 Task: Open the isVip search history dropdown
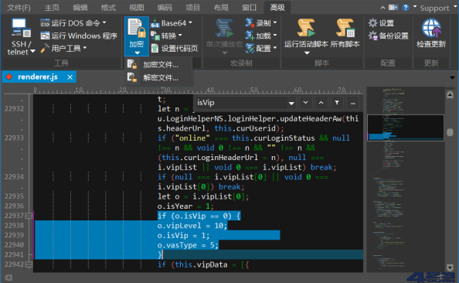(x=291, y=103)
